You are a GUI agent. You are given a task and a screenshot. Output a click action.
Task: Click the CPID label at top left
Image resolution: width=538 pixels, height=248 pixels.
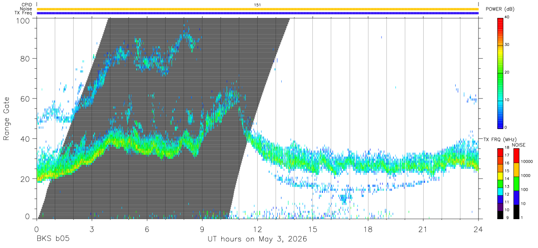27,5
